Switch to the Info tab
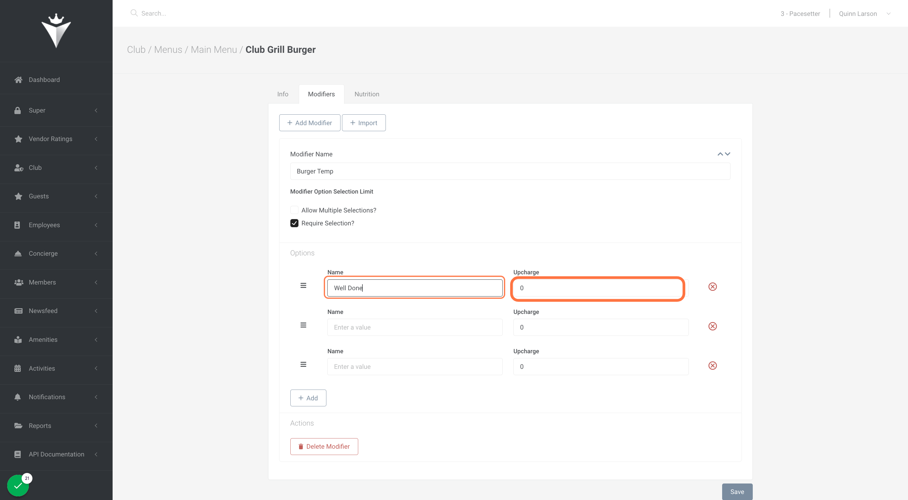The image size is (908, 500). 283,94
